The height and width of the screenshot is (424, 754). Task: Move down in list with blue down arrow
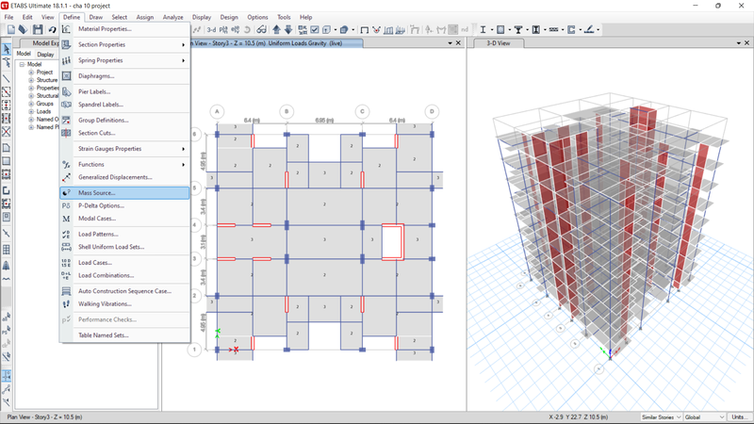(288, 30)
